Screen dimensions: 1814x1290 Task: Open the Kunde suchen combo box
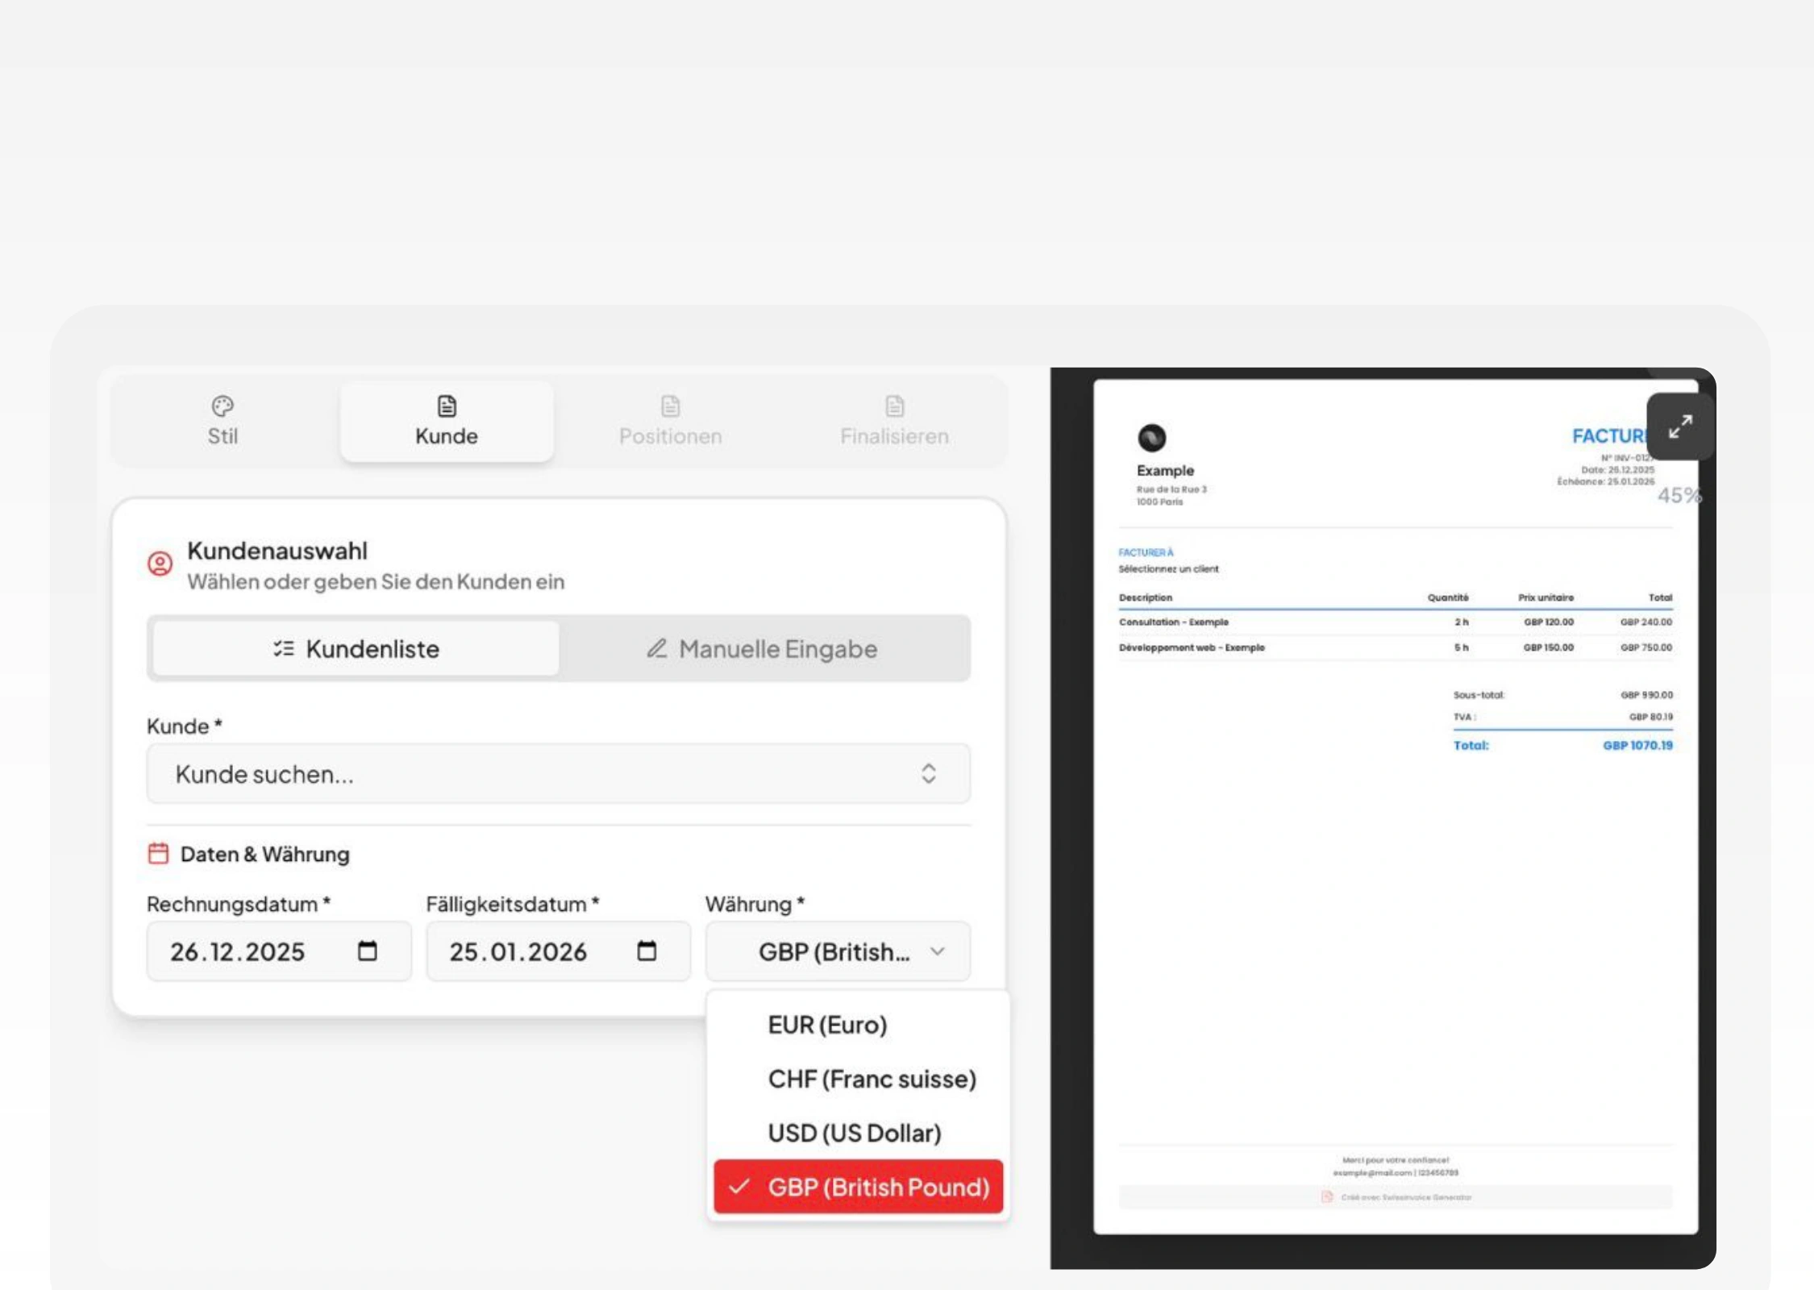pyautogui.click(x=558, y=774)
